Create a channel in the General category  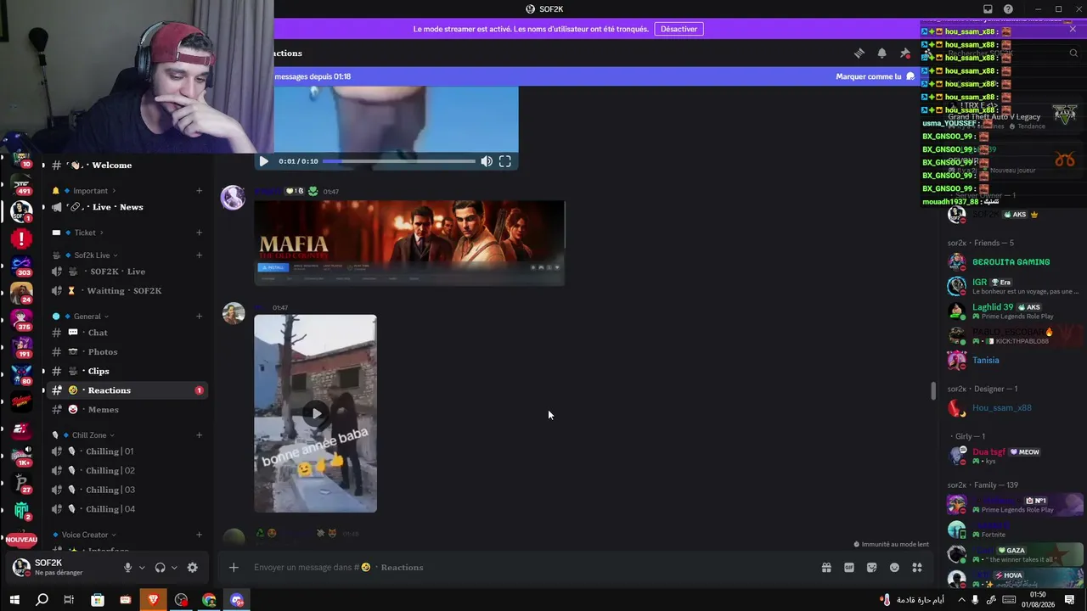coord(200,317)
